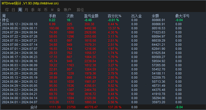This screenshot has height=110, width=206.
Task: Open the 月 monthly tab
Action: pyautogui.click(x=26, y=10)
